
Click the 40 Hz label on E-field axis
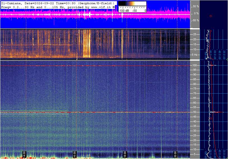[194, 122]
